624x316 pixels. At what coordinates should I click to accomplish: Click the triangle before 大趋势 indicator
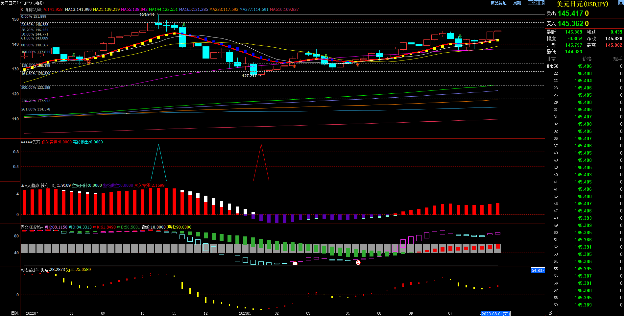(x=23, y=185)
